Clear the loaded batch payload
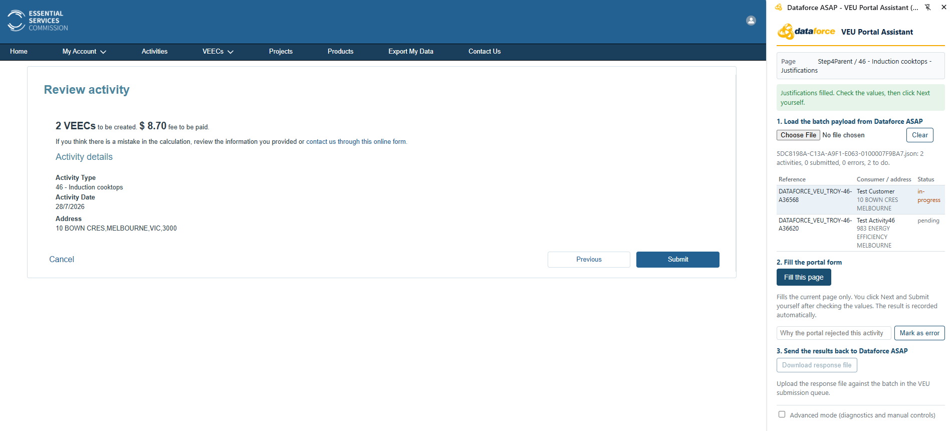This screenshot has width=951, height=431. click(x=919, y=135)
